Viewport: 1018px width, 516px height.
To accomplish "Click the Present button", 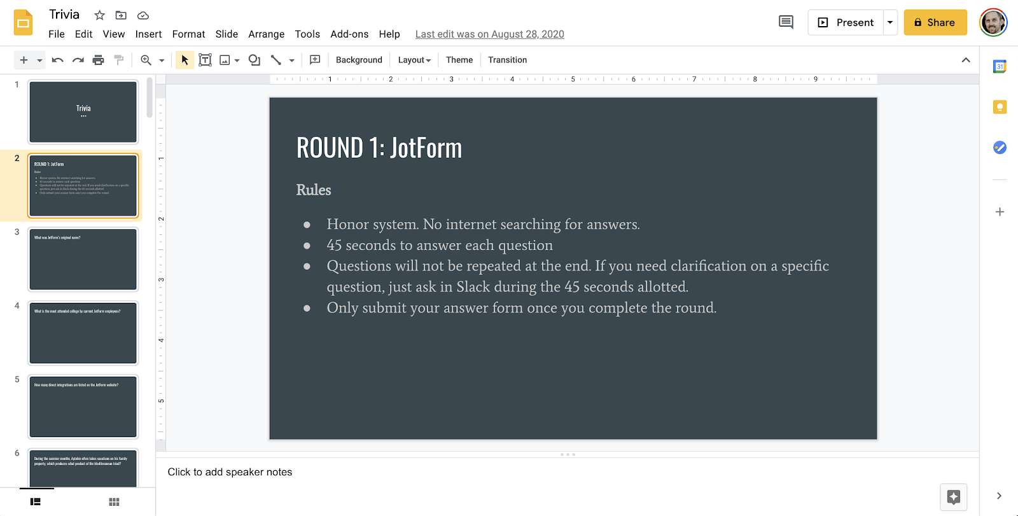I will 846,22.
